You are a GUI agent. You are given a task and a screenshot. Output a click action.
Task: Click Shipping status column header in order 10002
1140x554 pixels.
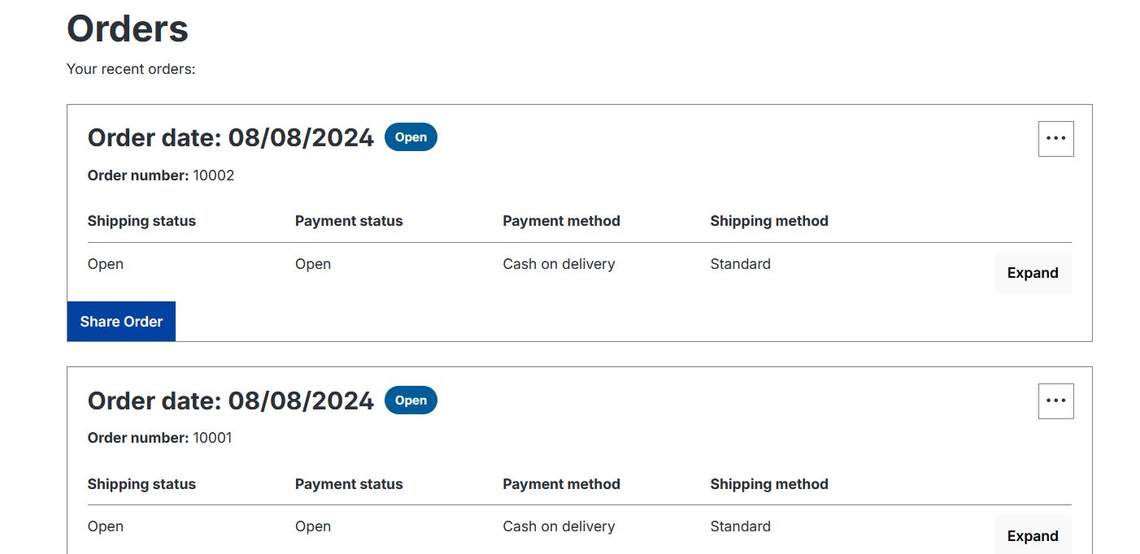141,221
